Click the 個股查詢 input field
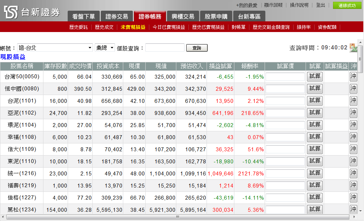This screenshot has width=364, height=221. coord(165,48)
